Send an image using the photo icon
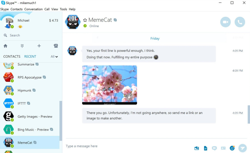 click(196, 148)
